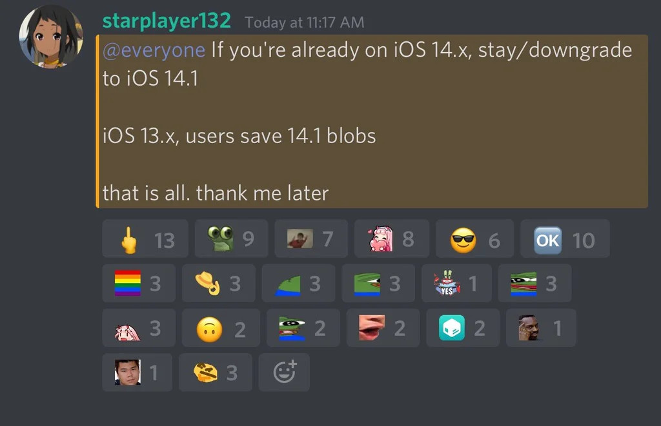Screen dimensions: 661x426
Task: Click the cowboy hat OK-hand reaction
Action: click(x=218, y=284)
